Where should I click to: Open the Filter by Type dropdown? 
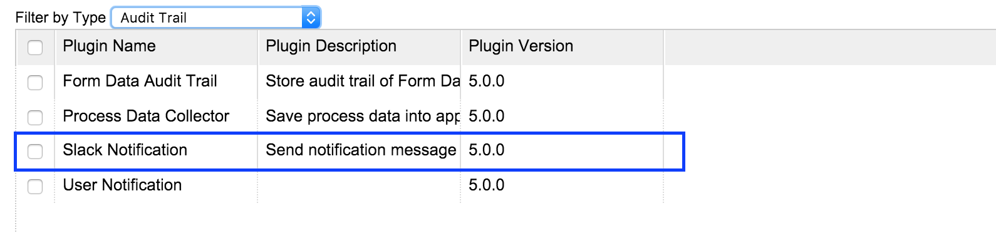coord(215,18)
